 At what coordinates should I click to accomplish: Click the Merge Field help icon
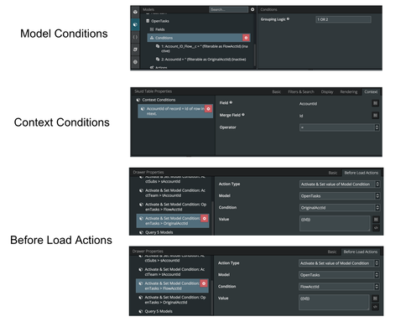[x=243, y=115]
